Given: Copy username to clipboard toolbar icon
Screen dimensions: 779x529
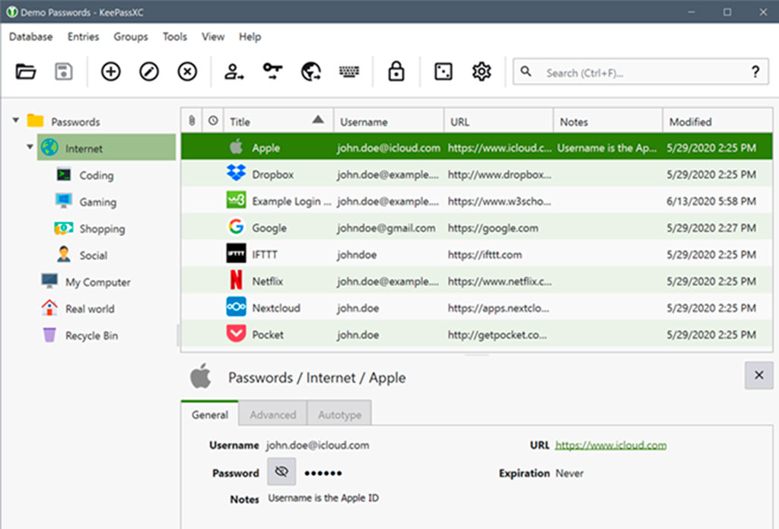Looking at the screenshot, I should click(234, 72).
